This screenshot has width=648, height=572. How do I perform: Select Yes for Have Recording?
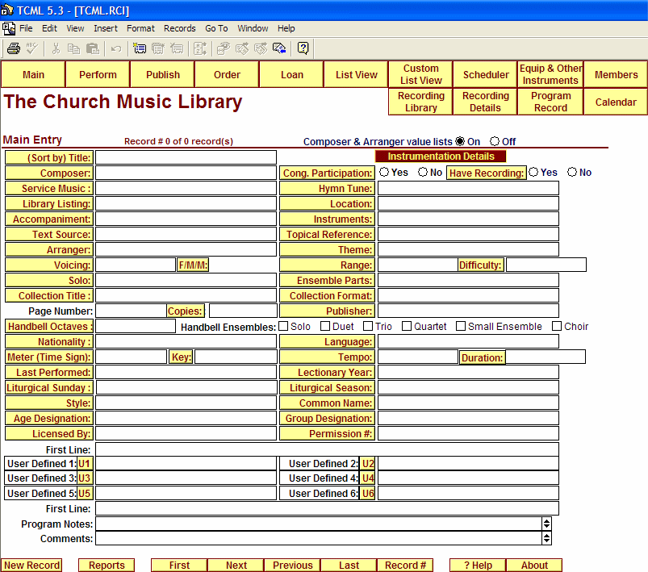pyautogui.click(x=533, y=172)
